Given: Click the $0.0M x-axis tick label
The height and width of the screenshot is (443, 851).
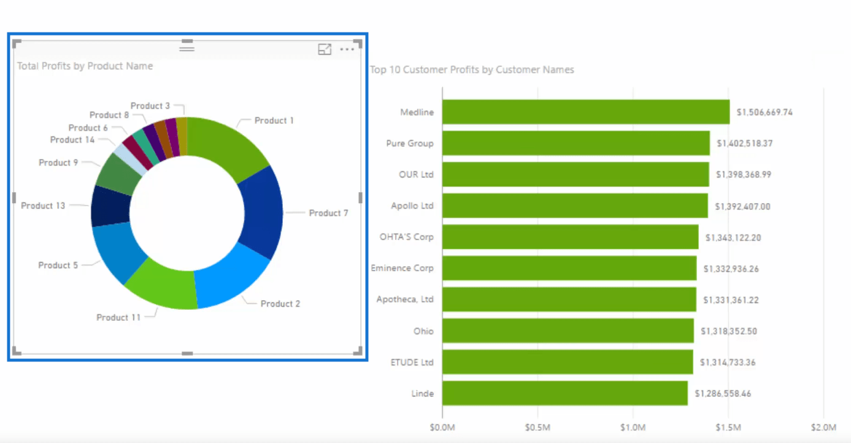Looking at the screenshot, I should pyautogui.click(x=442, y=428).
